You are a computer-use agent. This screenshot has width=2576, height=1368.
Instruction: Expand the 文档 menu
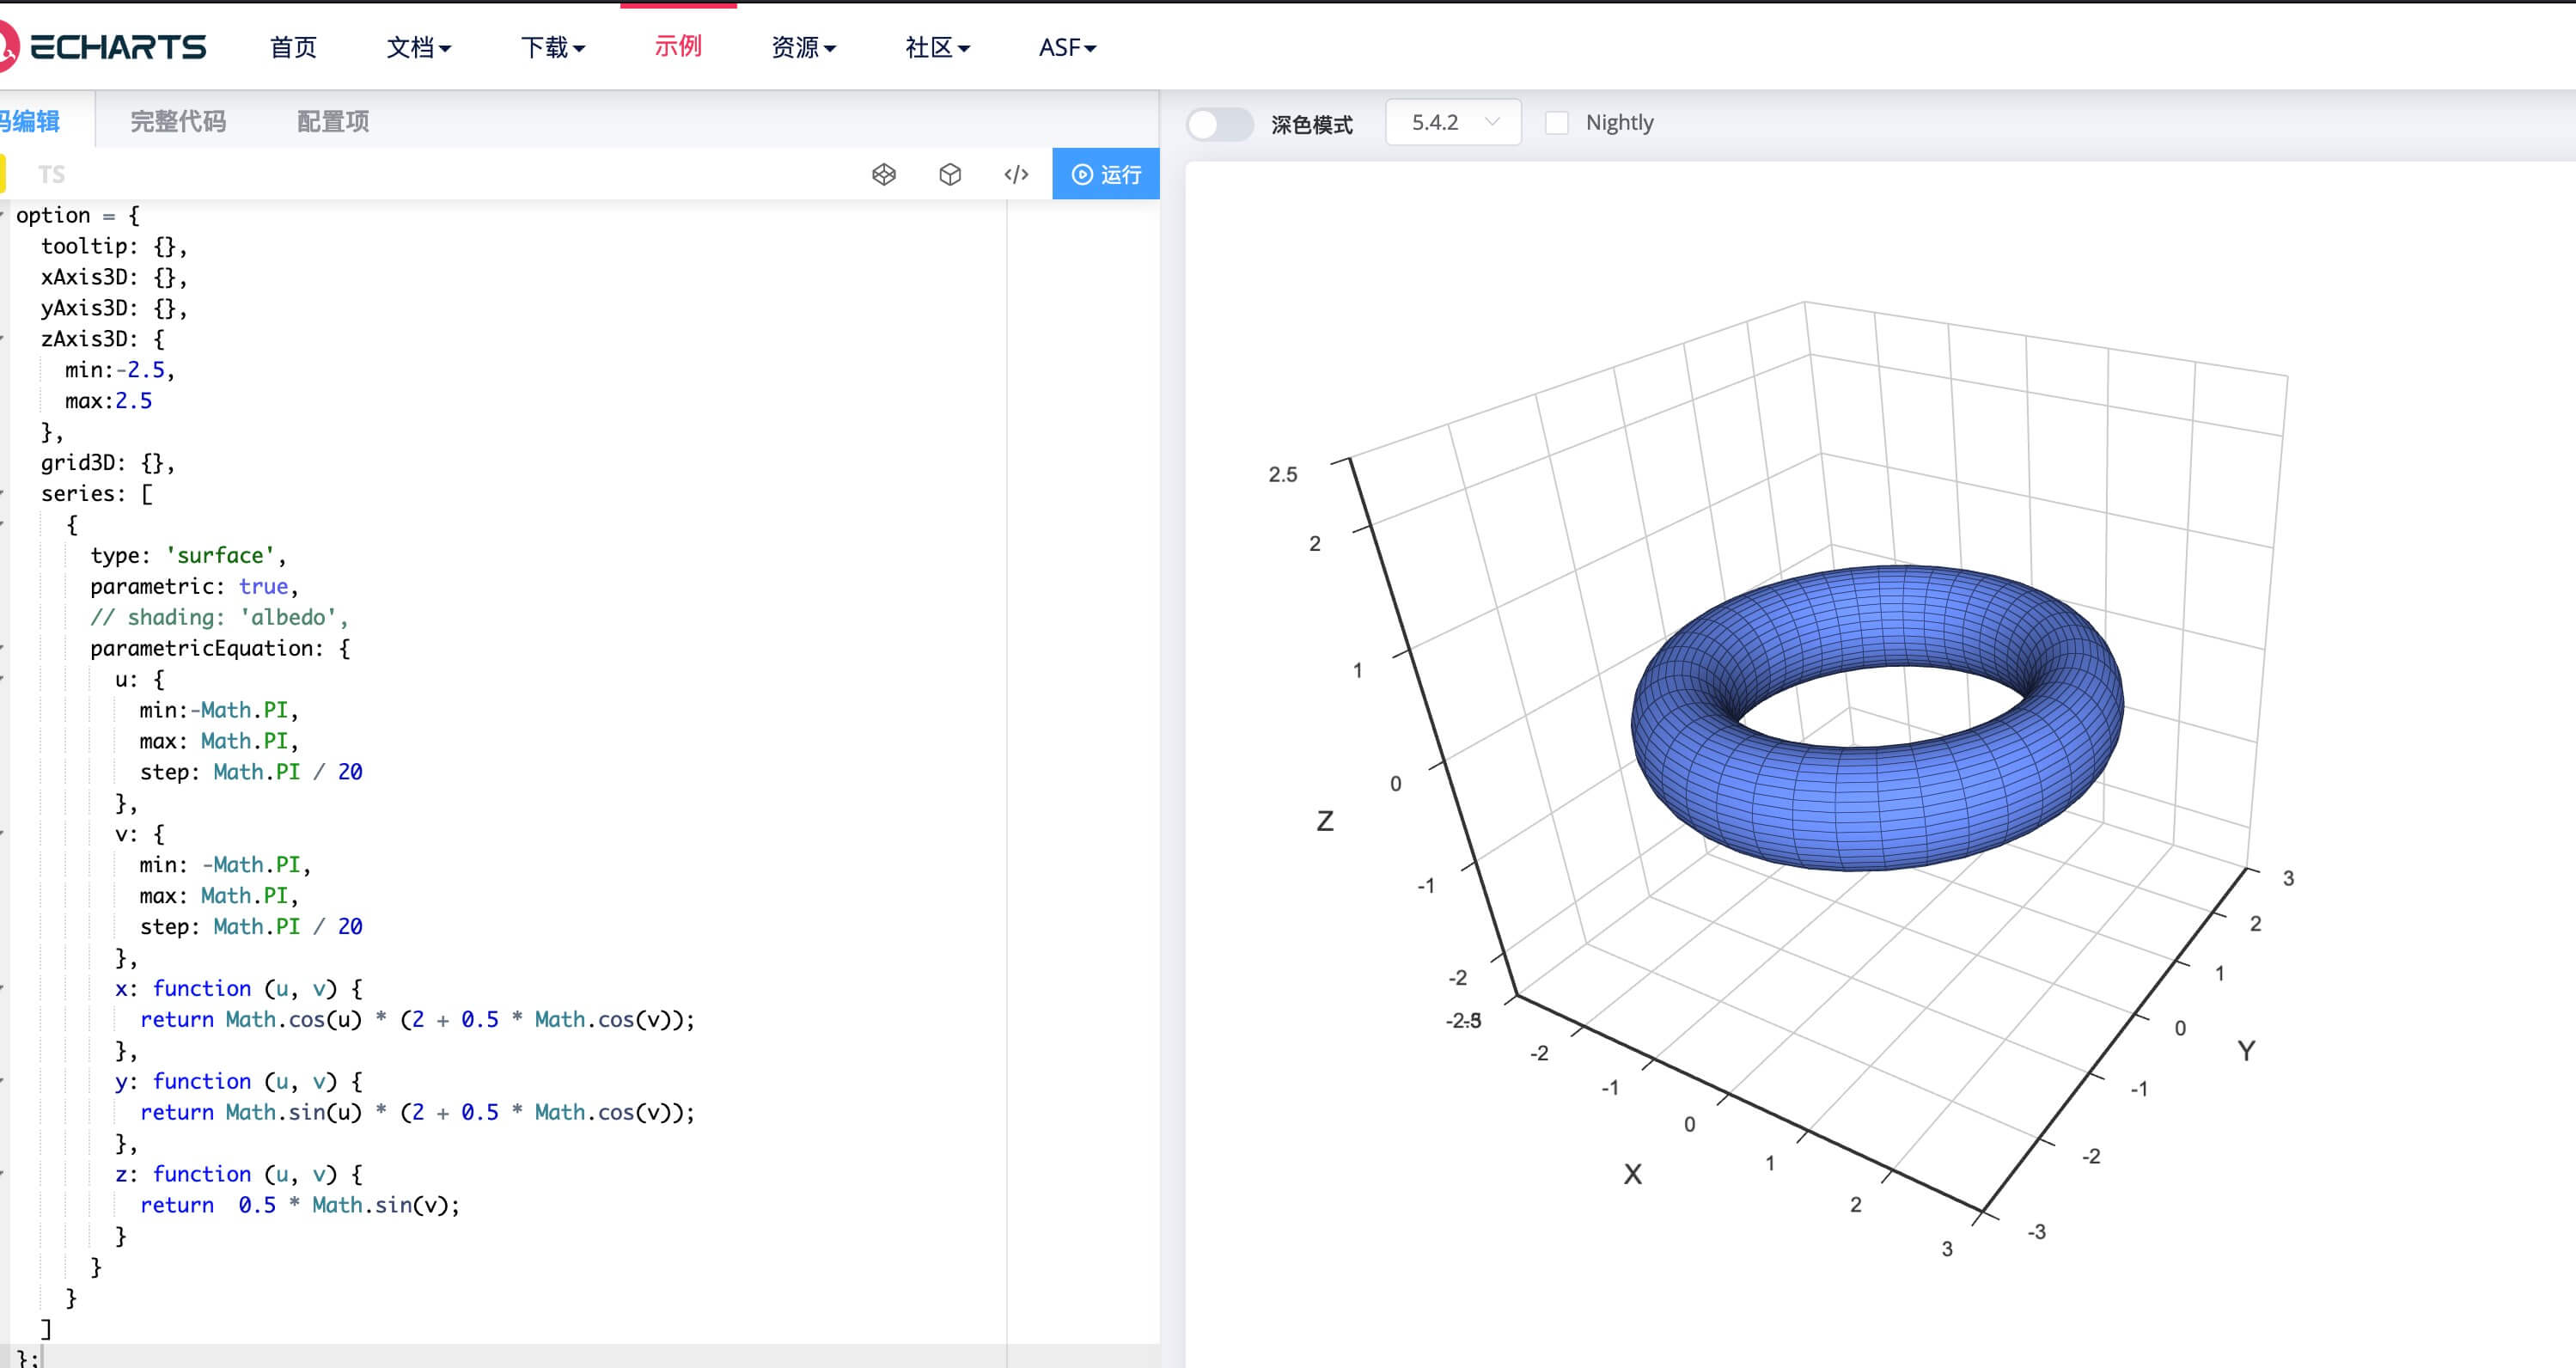point(418,47)
